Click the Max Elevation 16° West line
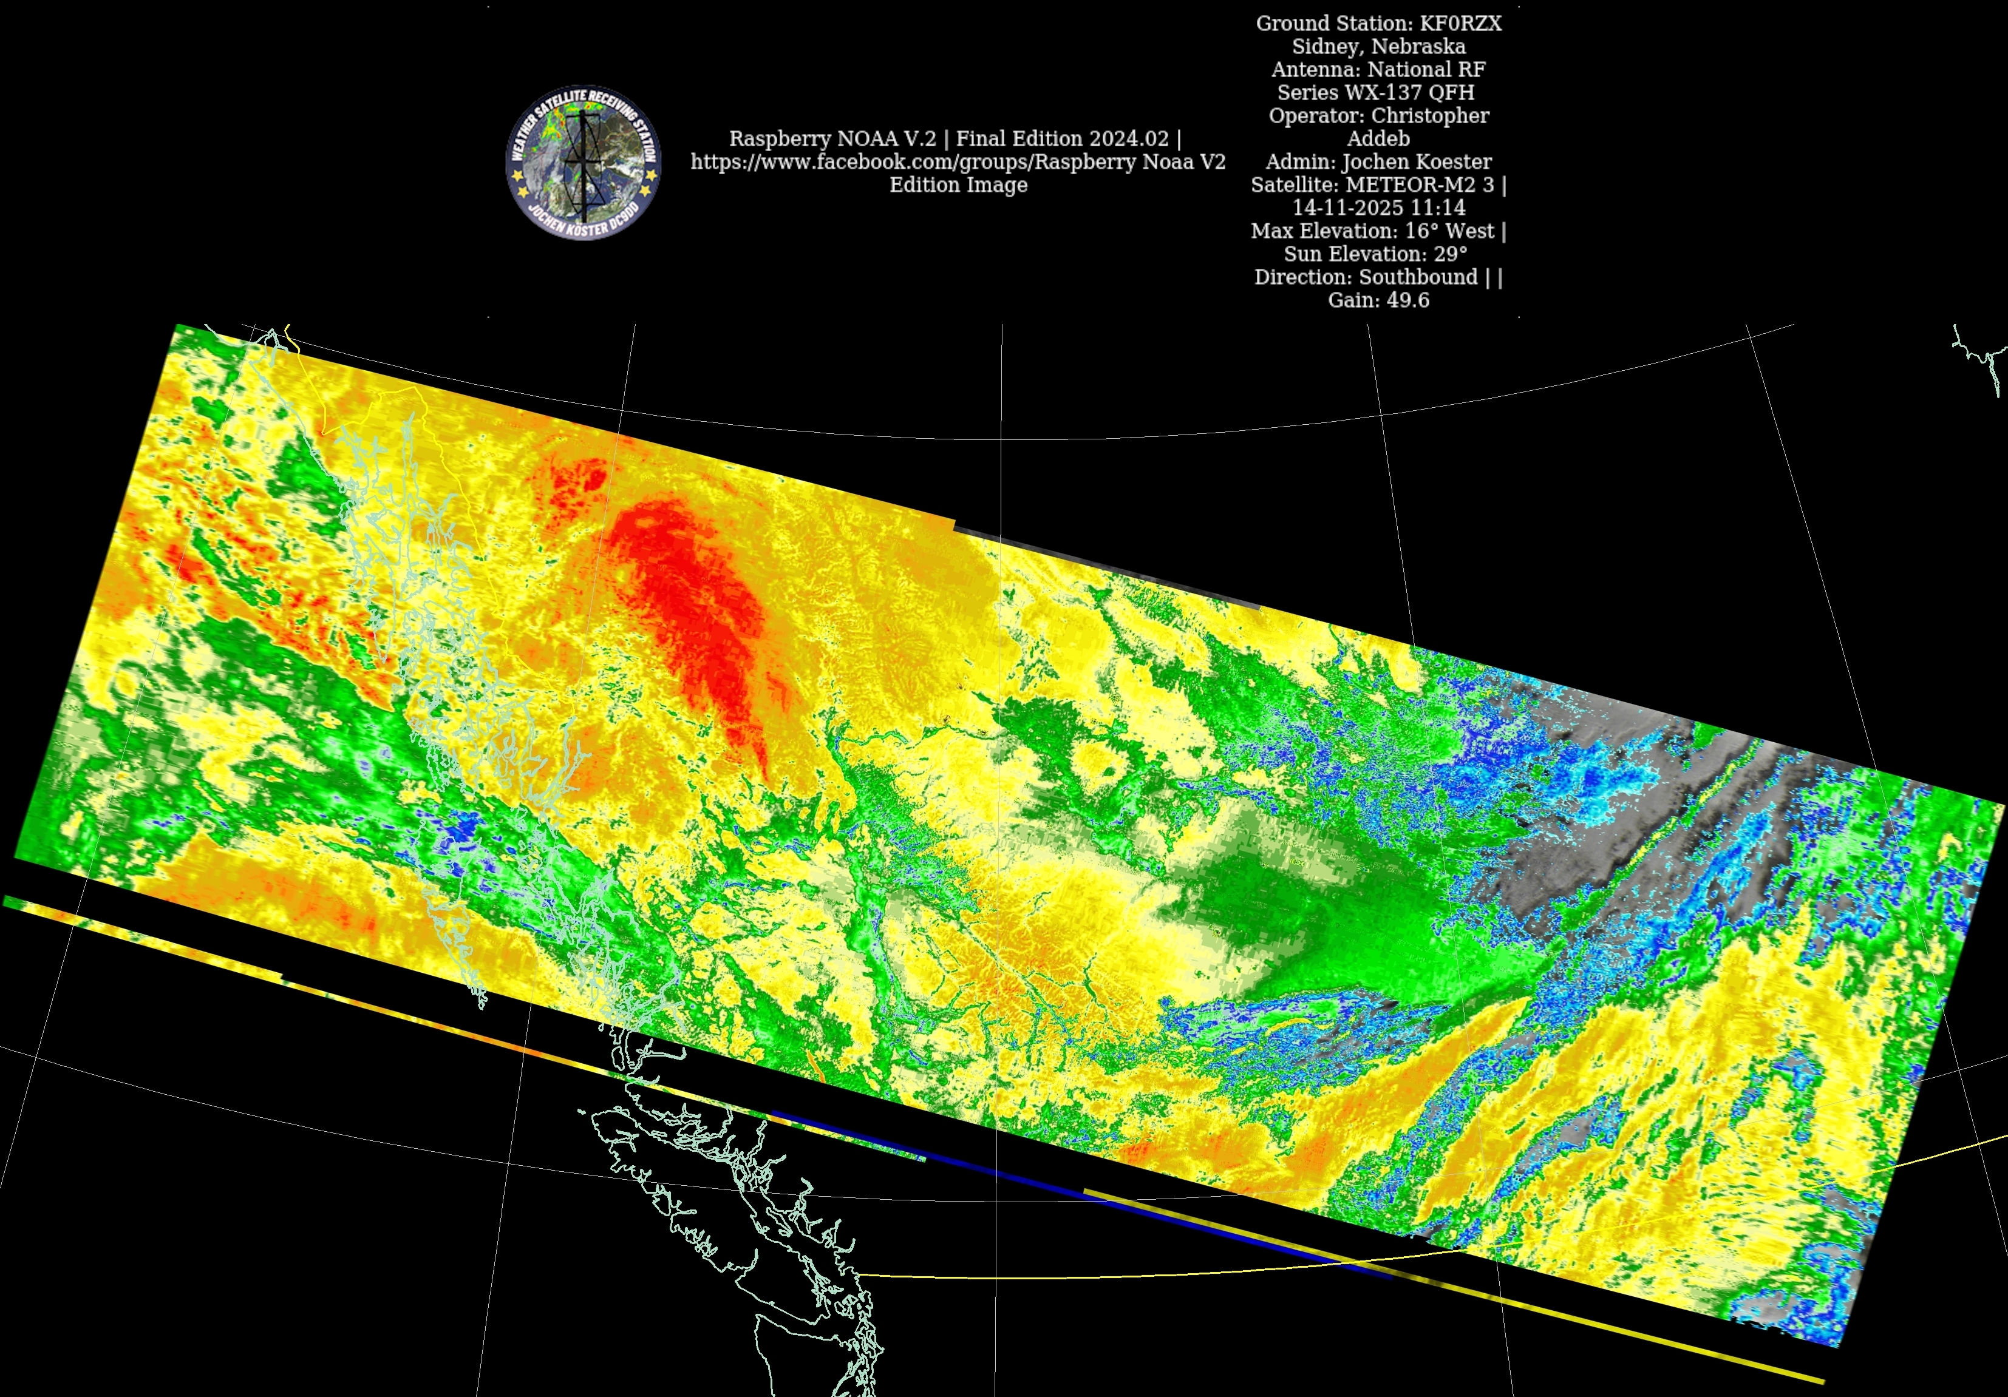 click(x=1378, y=231)
